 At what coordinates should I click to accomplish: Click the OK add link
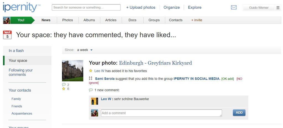[x=227, y=79]
